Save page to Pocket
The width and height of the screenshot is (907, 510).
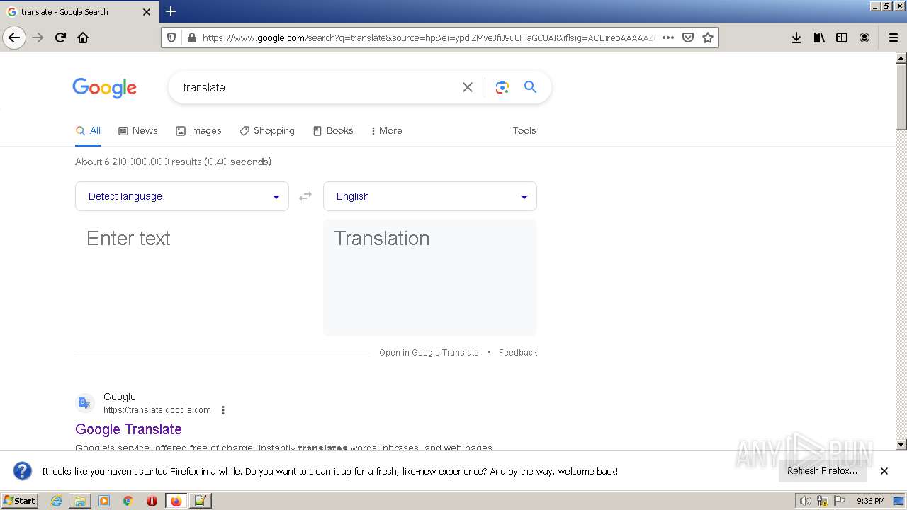(x=687, y=38)
